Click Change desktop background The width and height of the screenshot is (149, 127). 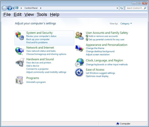(x=100, y=51)
